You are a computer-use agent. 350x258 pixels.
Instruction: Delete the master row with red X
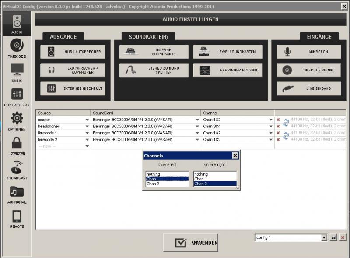point(278,120)
